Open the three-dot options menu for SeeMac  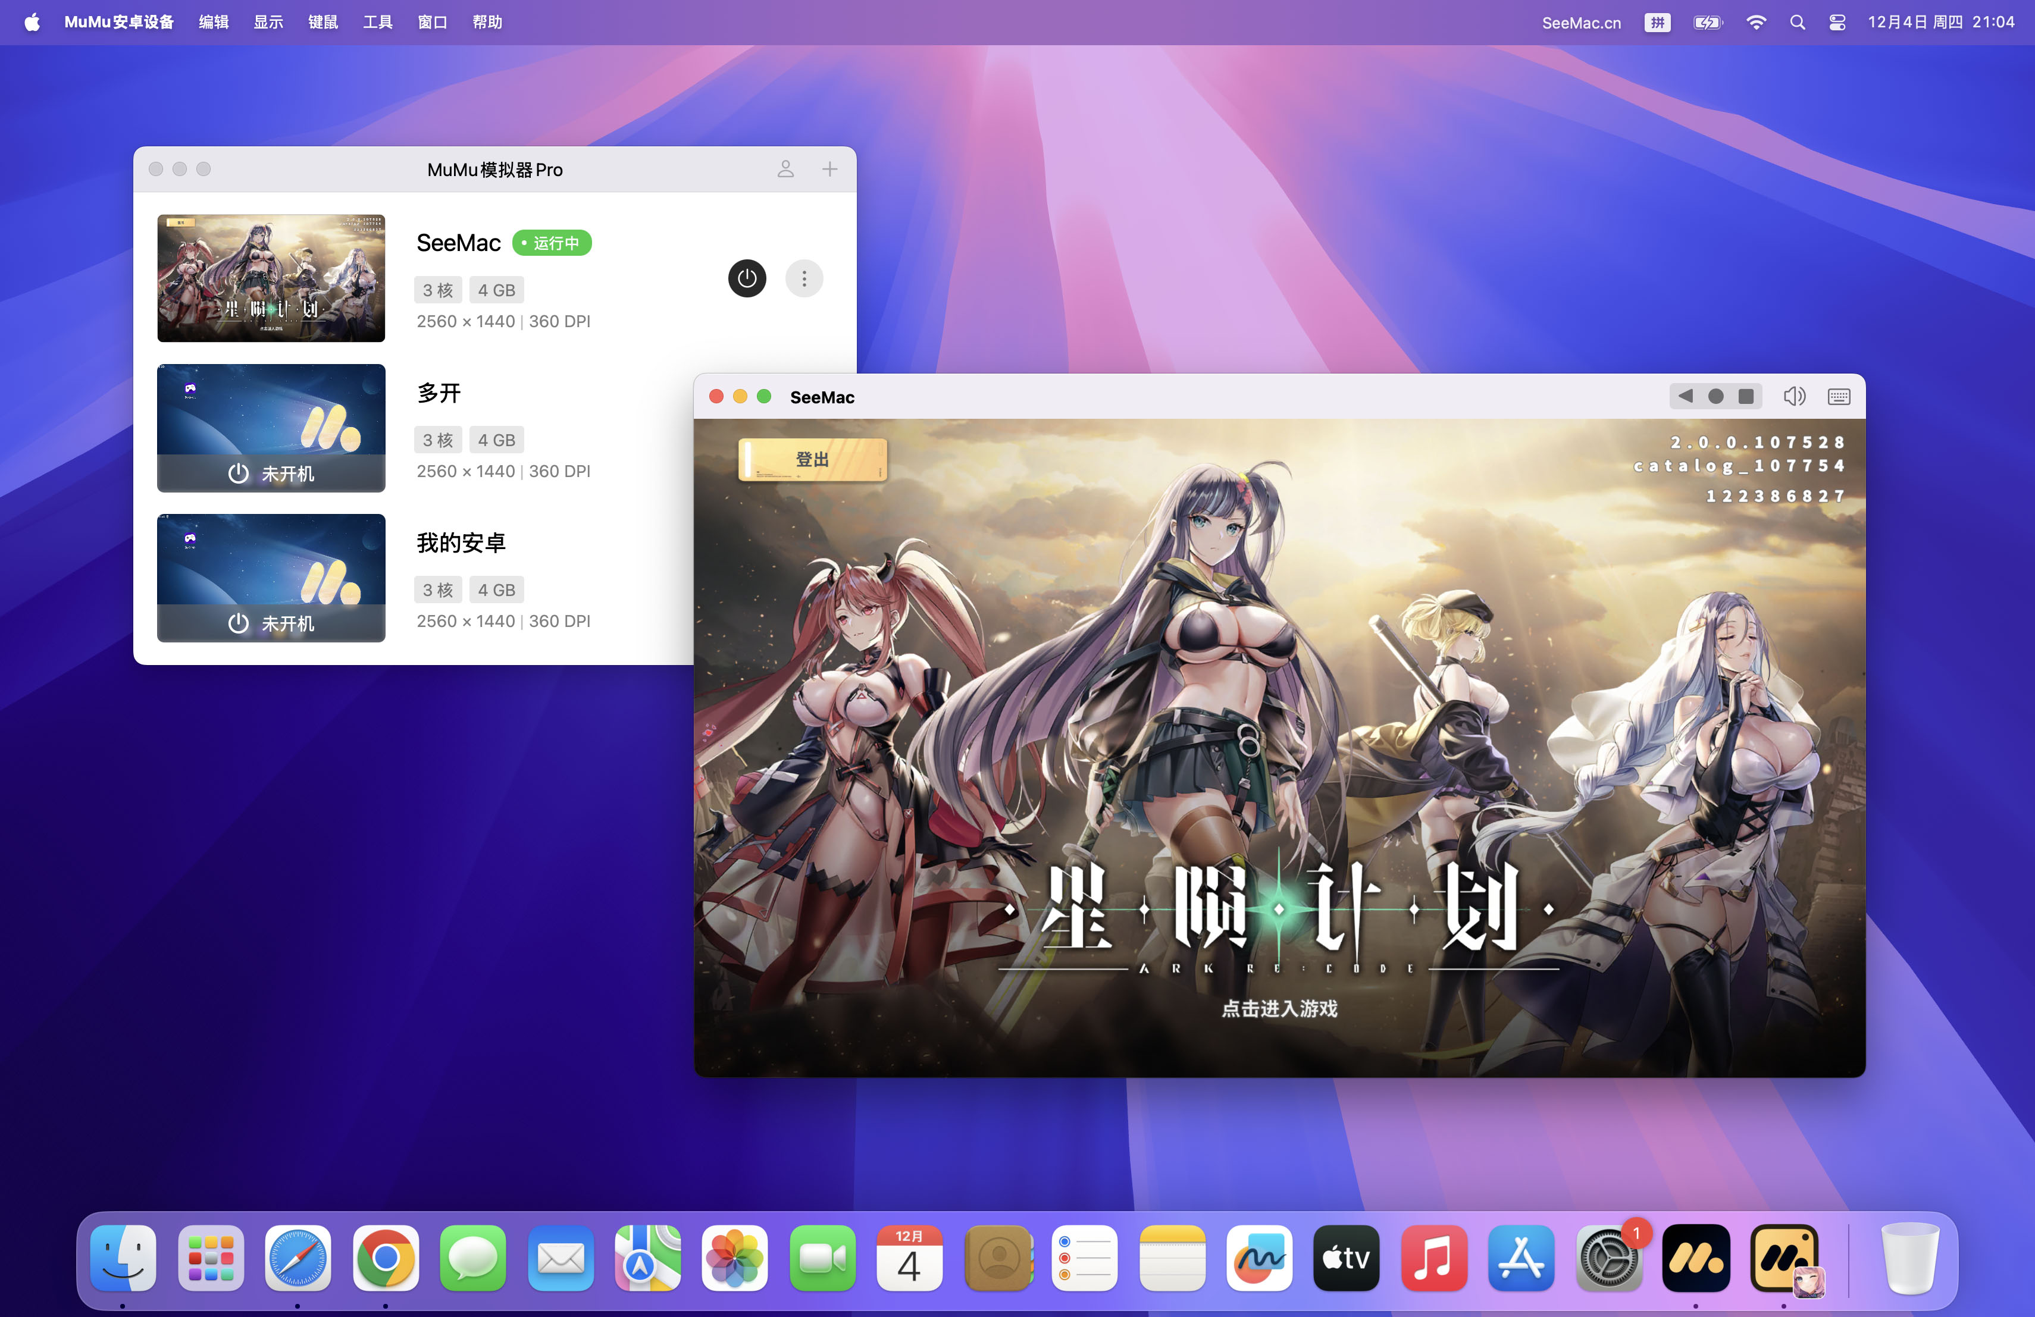pyautogui.click(x=804, y=278)
